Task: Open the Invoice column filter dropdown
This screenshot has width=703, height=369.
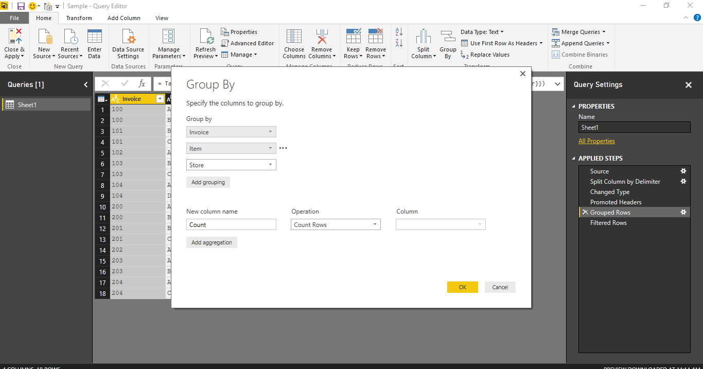Action: (160, 99)
